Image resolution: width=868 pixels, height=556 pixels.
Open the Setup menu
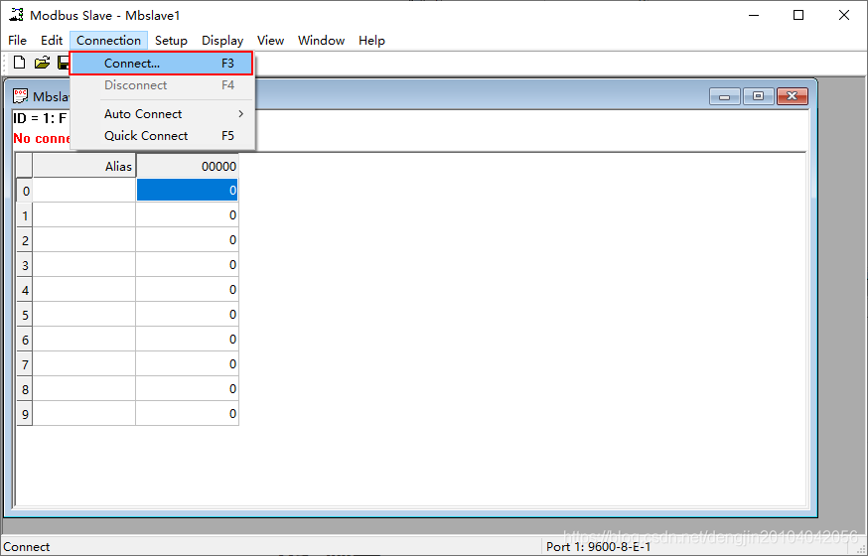point(171,41)
